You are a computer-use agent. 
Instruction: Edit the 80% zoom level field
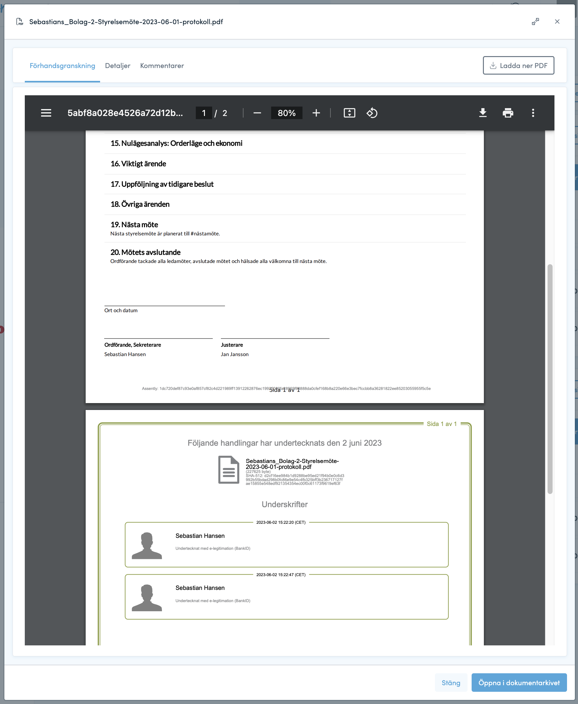(287, 113)
